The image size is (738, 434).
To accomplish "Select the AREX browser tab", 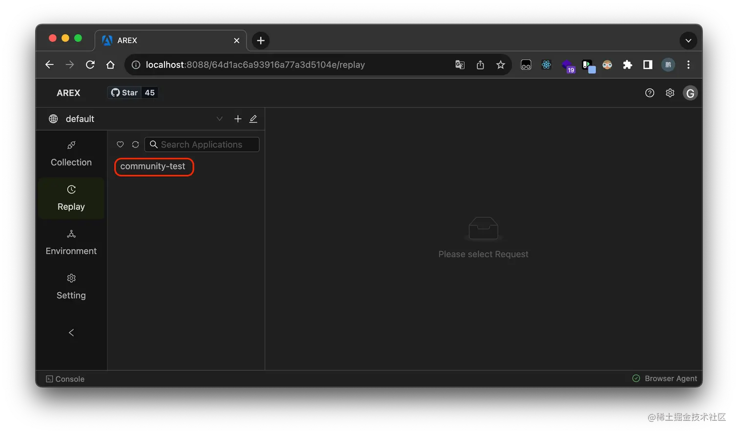I will point(170,40).
